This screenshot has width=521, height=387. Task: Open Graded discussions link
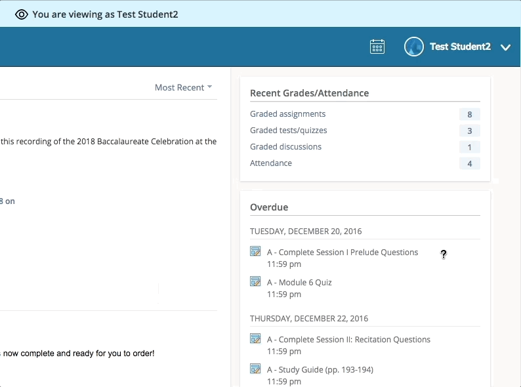[x=285, y=147]
